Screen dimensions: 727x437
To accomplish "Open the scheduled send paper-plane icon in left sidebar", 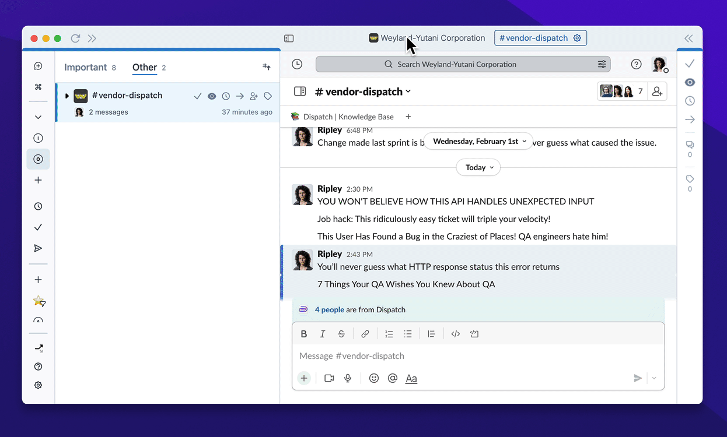I will point(38,248).
